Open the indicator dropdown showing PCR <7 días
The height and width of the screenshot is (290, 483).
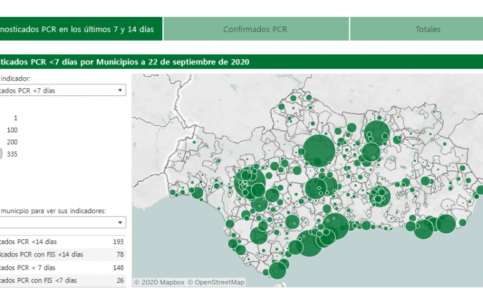coord(61,91)
